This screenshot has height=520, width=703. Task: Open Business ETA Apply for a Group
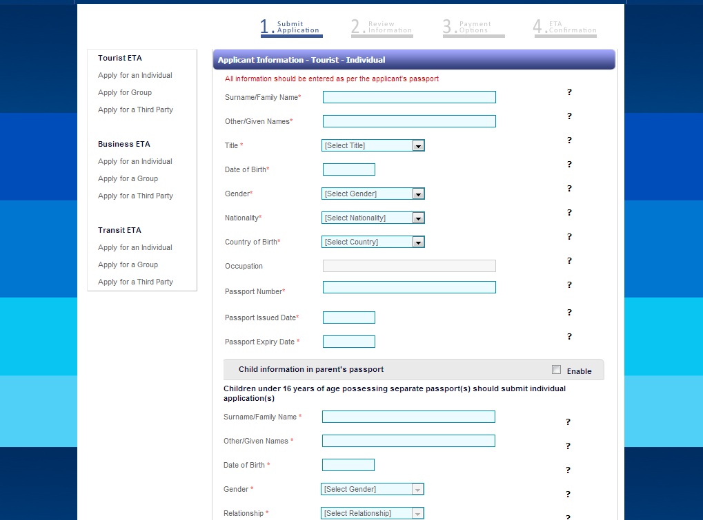(128, 178)
